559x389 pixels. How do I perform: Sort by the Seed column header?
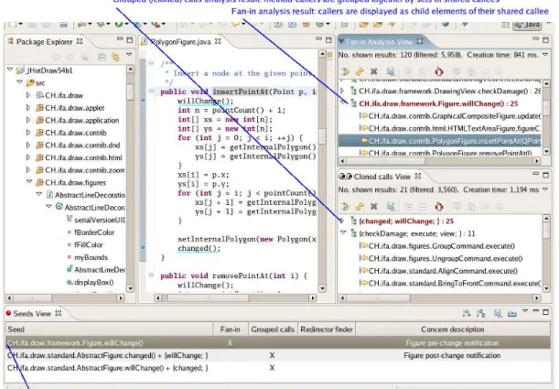(x=110, y=330)
